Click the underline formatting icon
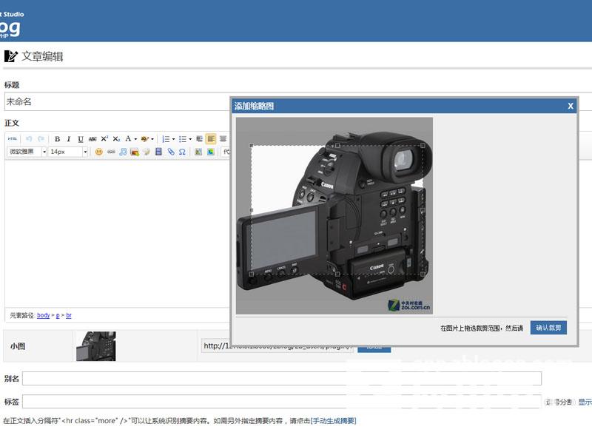 click(81, 138)
